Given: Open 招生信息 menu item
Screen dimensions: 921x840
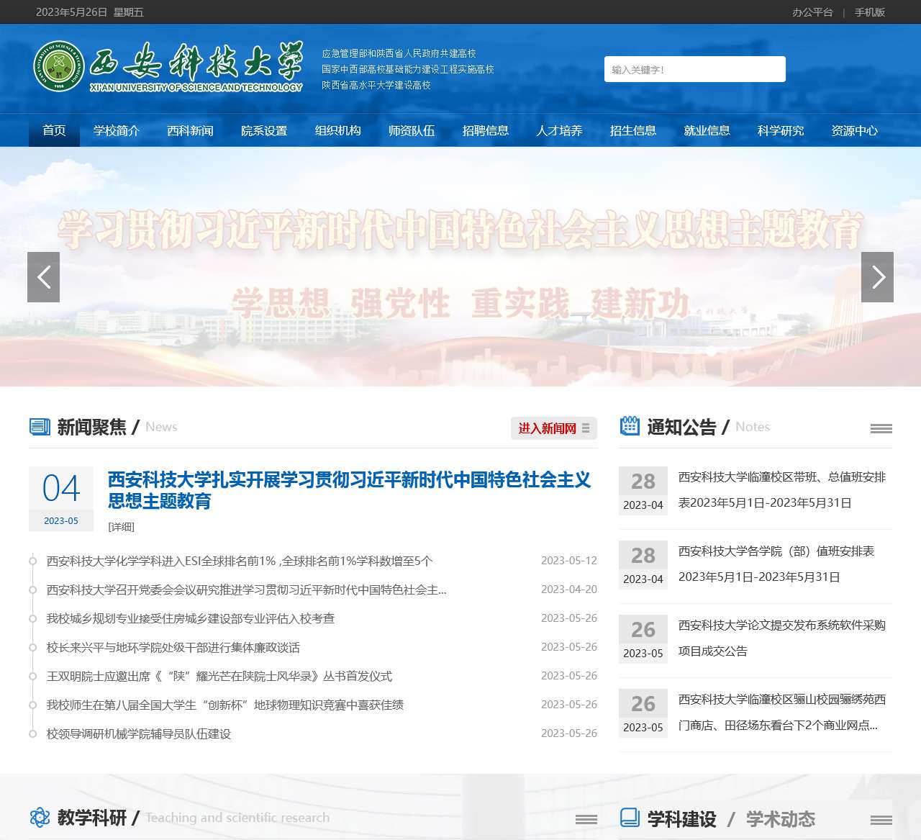Looking at the screenshot, I should [632, 130].
